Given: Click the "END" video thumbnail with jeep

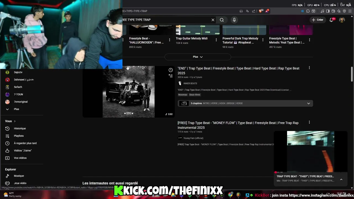Looking at the screenshot, I should 129,92.
